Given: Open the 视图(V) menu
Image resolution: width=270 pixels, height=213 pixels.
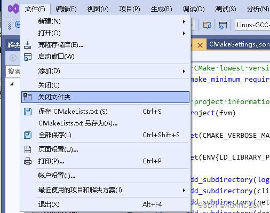Looking at the screenshot, I should point(98,9).
